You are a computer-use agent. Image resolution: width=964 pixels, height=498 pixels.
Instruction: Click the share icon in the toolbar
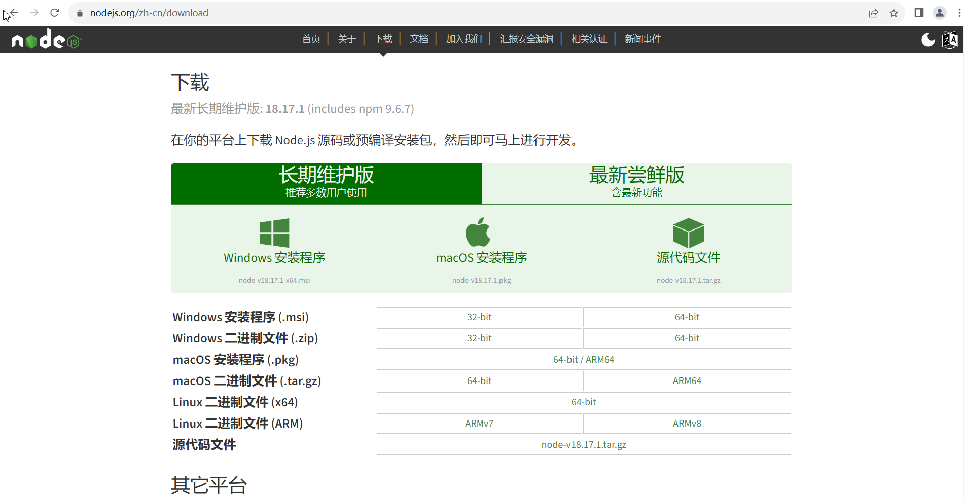coord(873,13)
